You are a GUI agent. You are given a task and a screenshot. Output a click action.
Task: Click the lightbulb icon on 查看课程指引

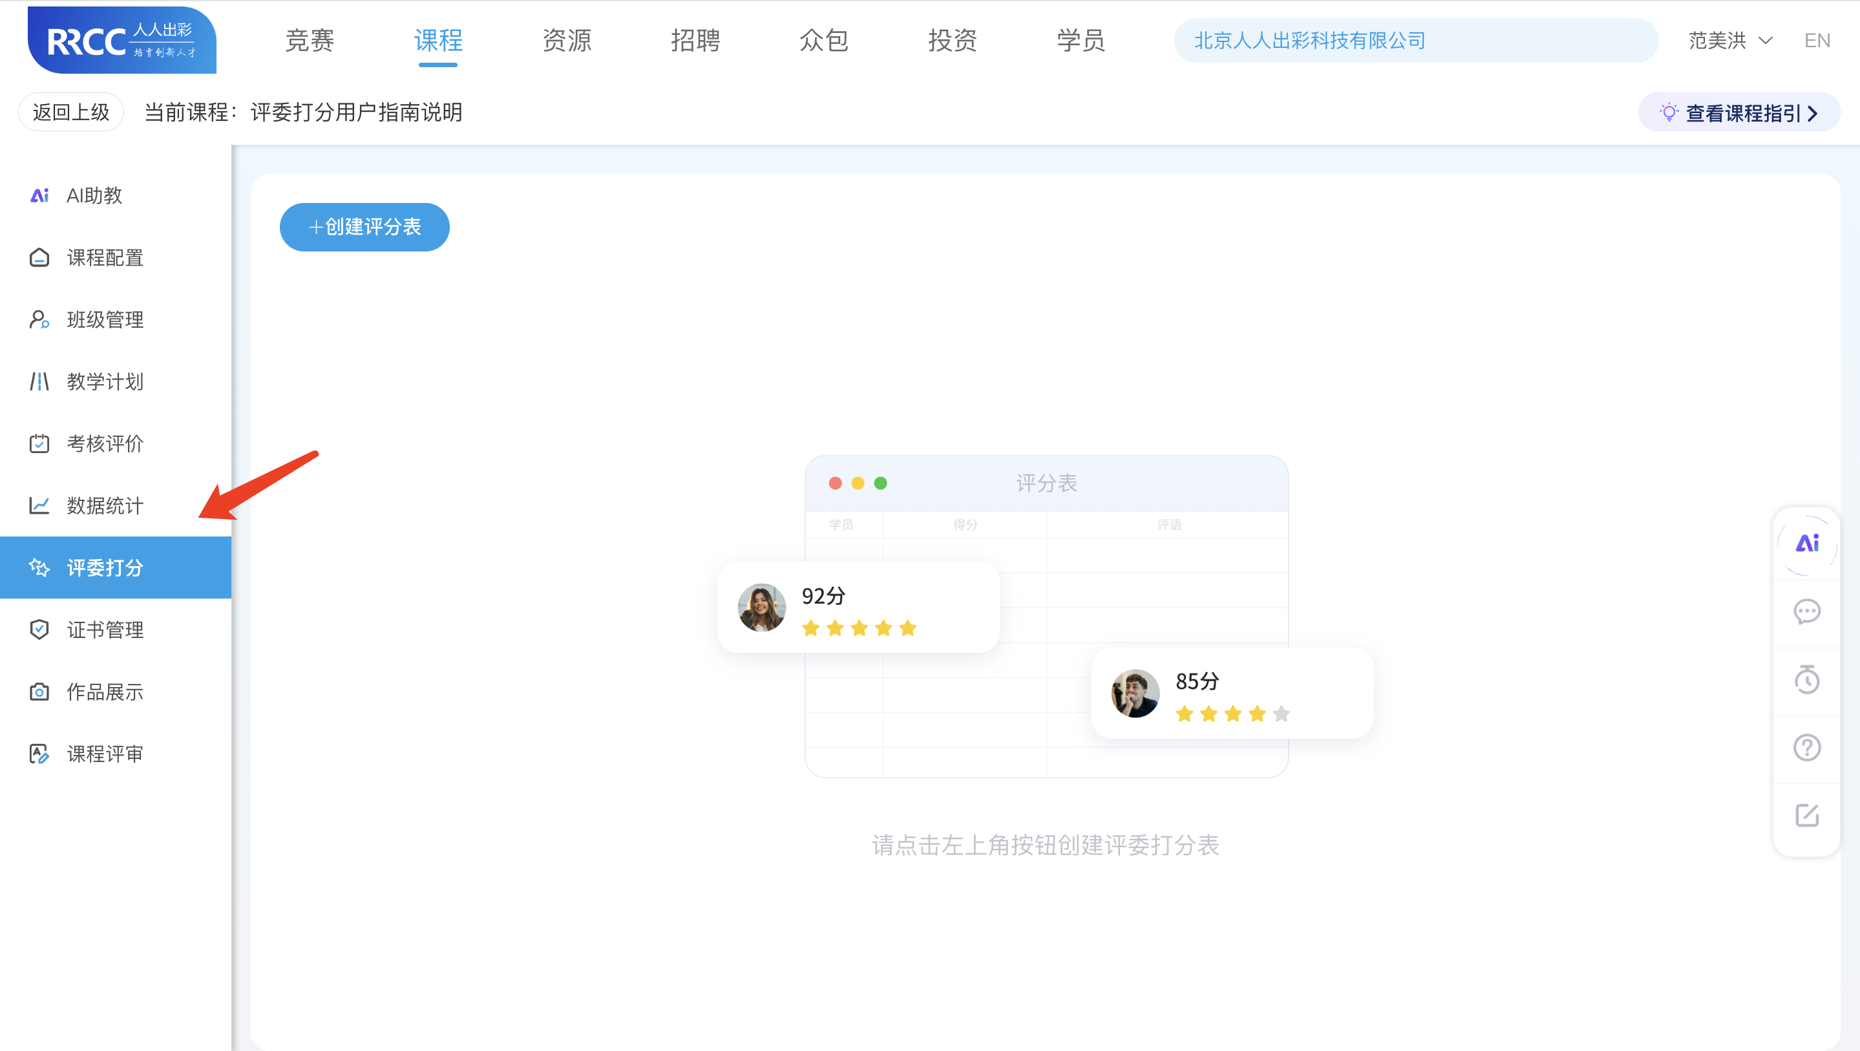point(1669,112)
